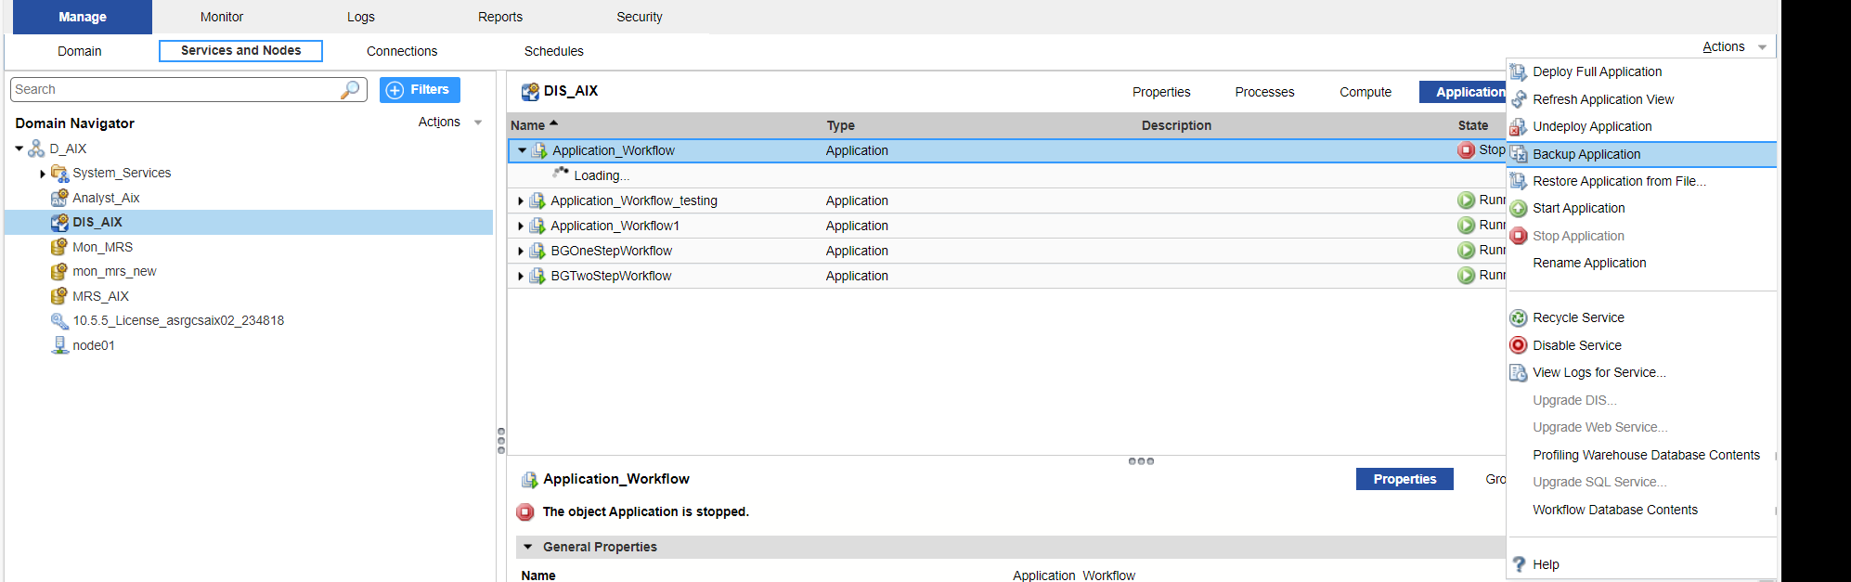The width and height of the screenshot is (1851, 582).
Task: Open the top-right Actions menu
Action: click(x=1734, y=46)
